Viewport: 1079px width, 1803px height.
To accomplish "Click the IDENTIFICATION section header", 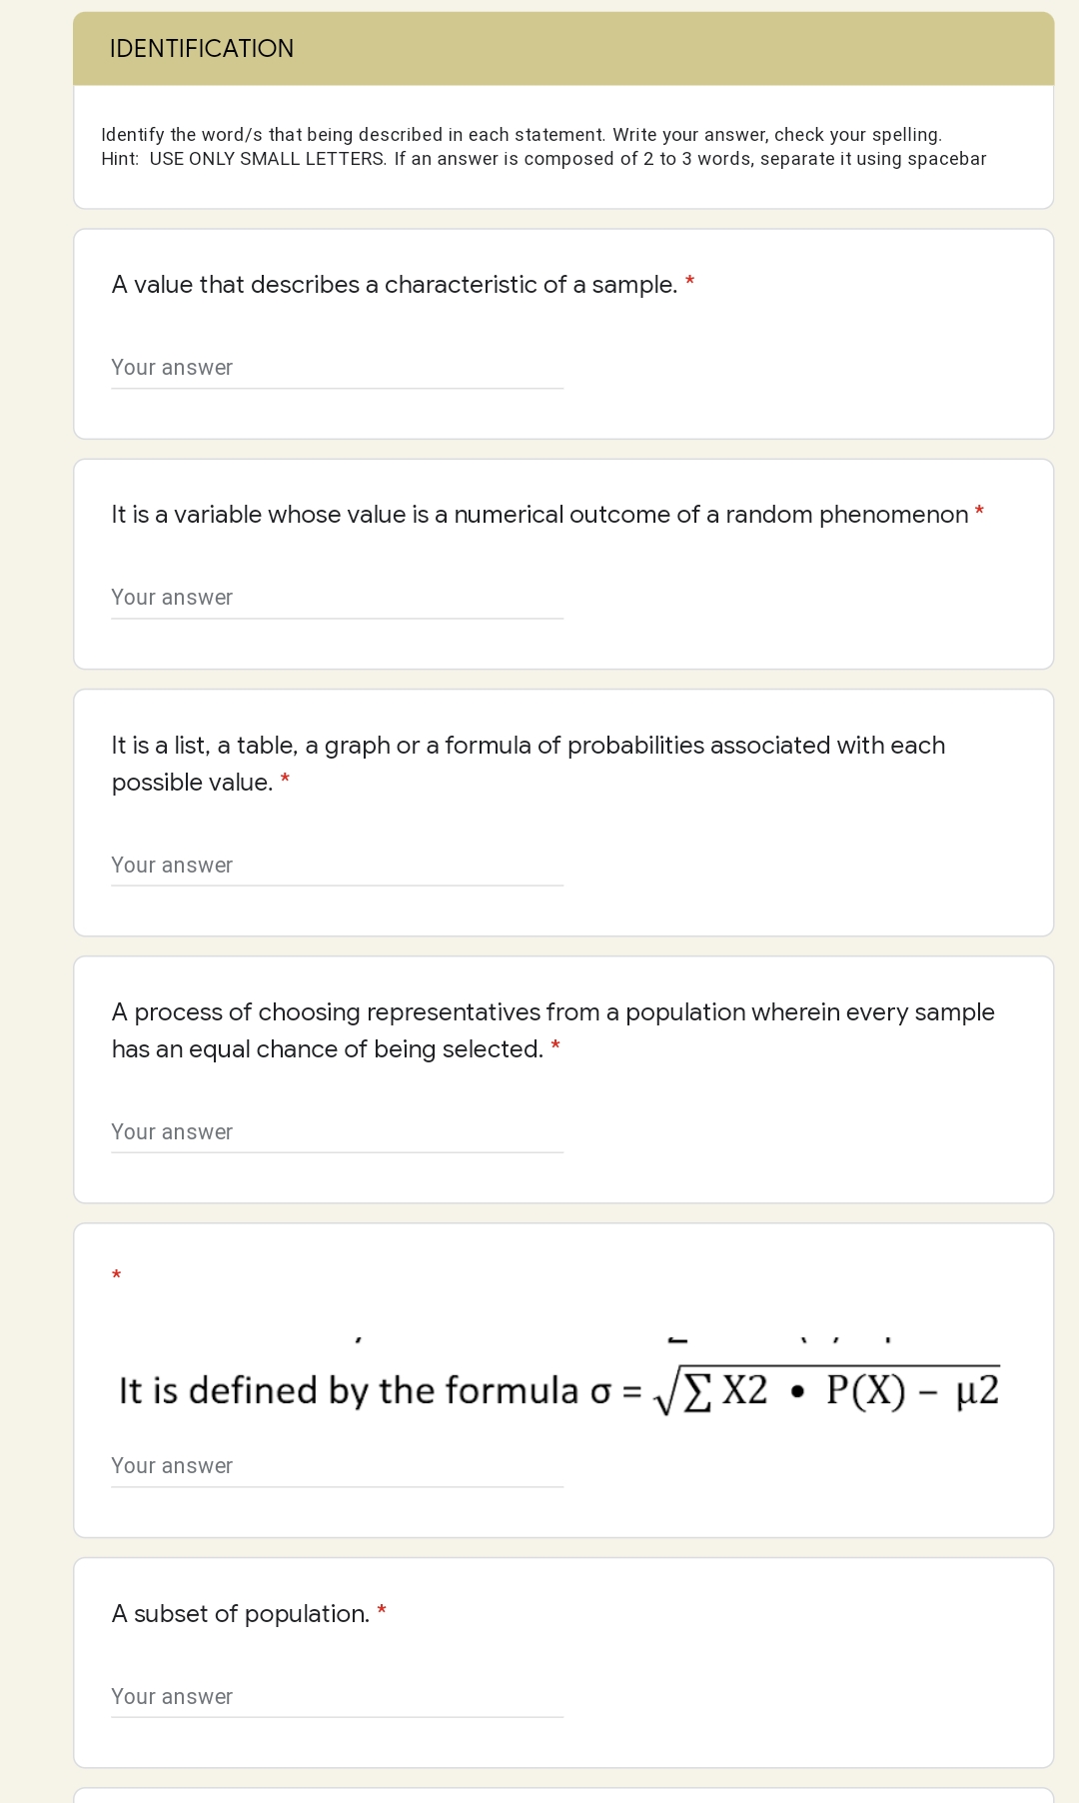I will tap(202, 47).
